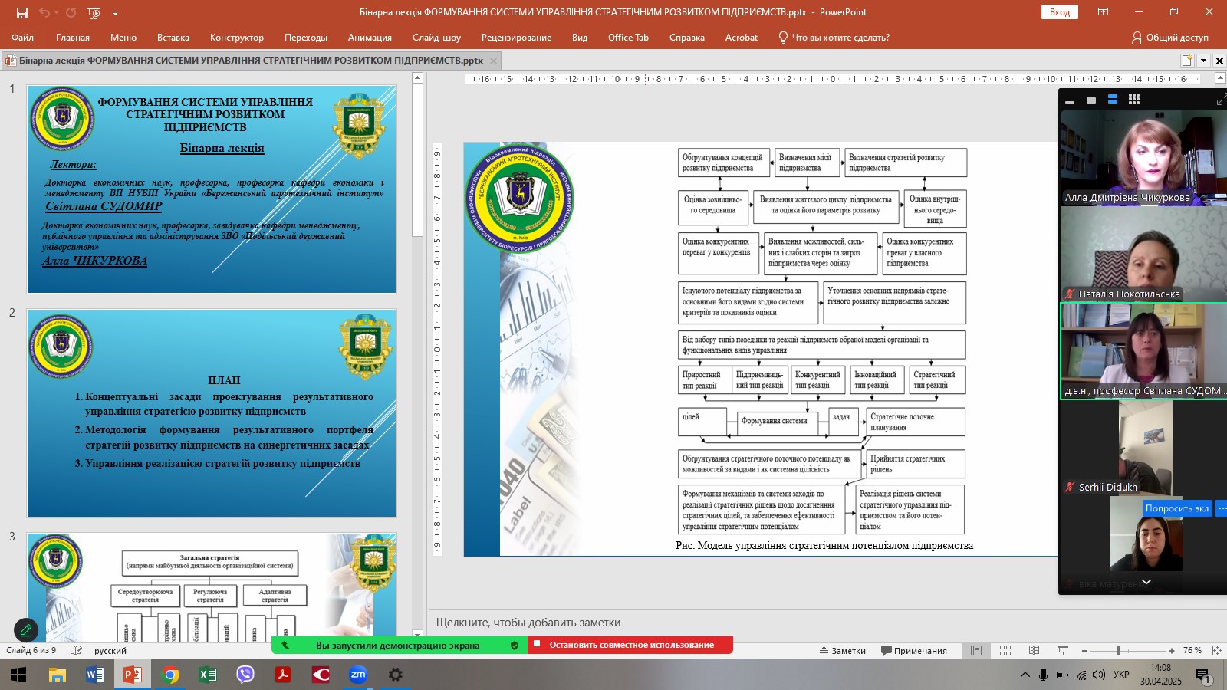Click Остановить совместное использование button
Image resolution: width=1227 pixels, height=690 pixels.
630,645
